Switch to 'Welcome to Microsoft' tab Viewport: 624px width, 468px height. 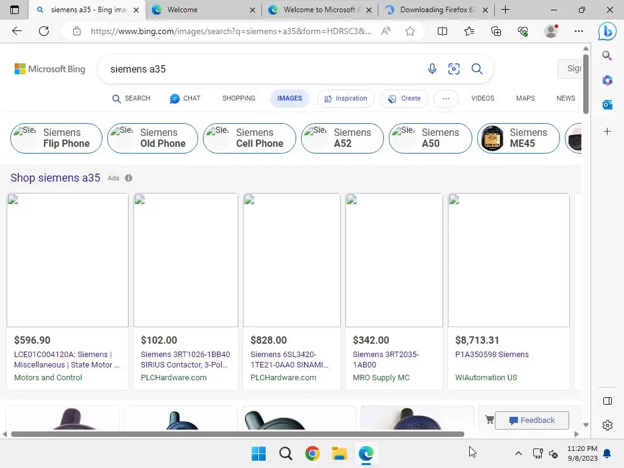tap(321, 10)
